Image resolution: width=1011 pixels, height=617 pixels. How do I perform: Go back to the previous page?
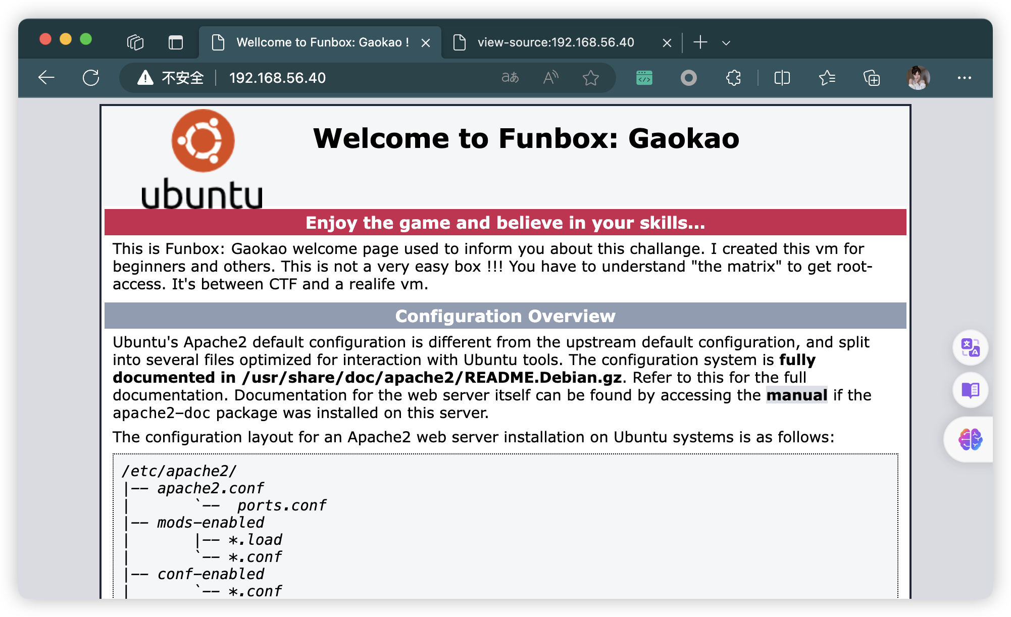point(46,78)
